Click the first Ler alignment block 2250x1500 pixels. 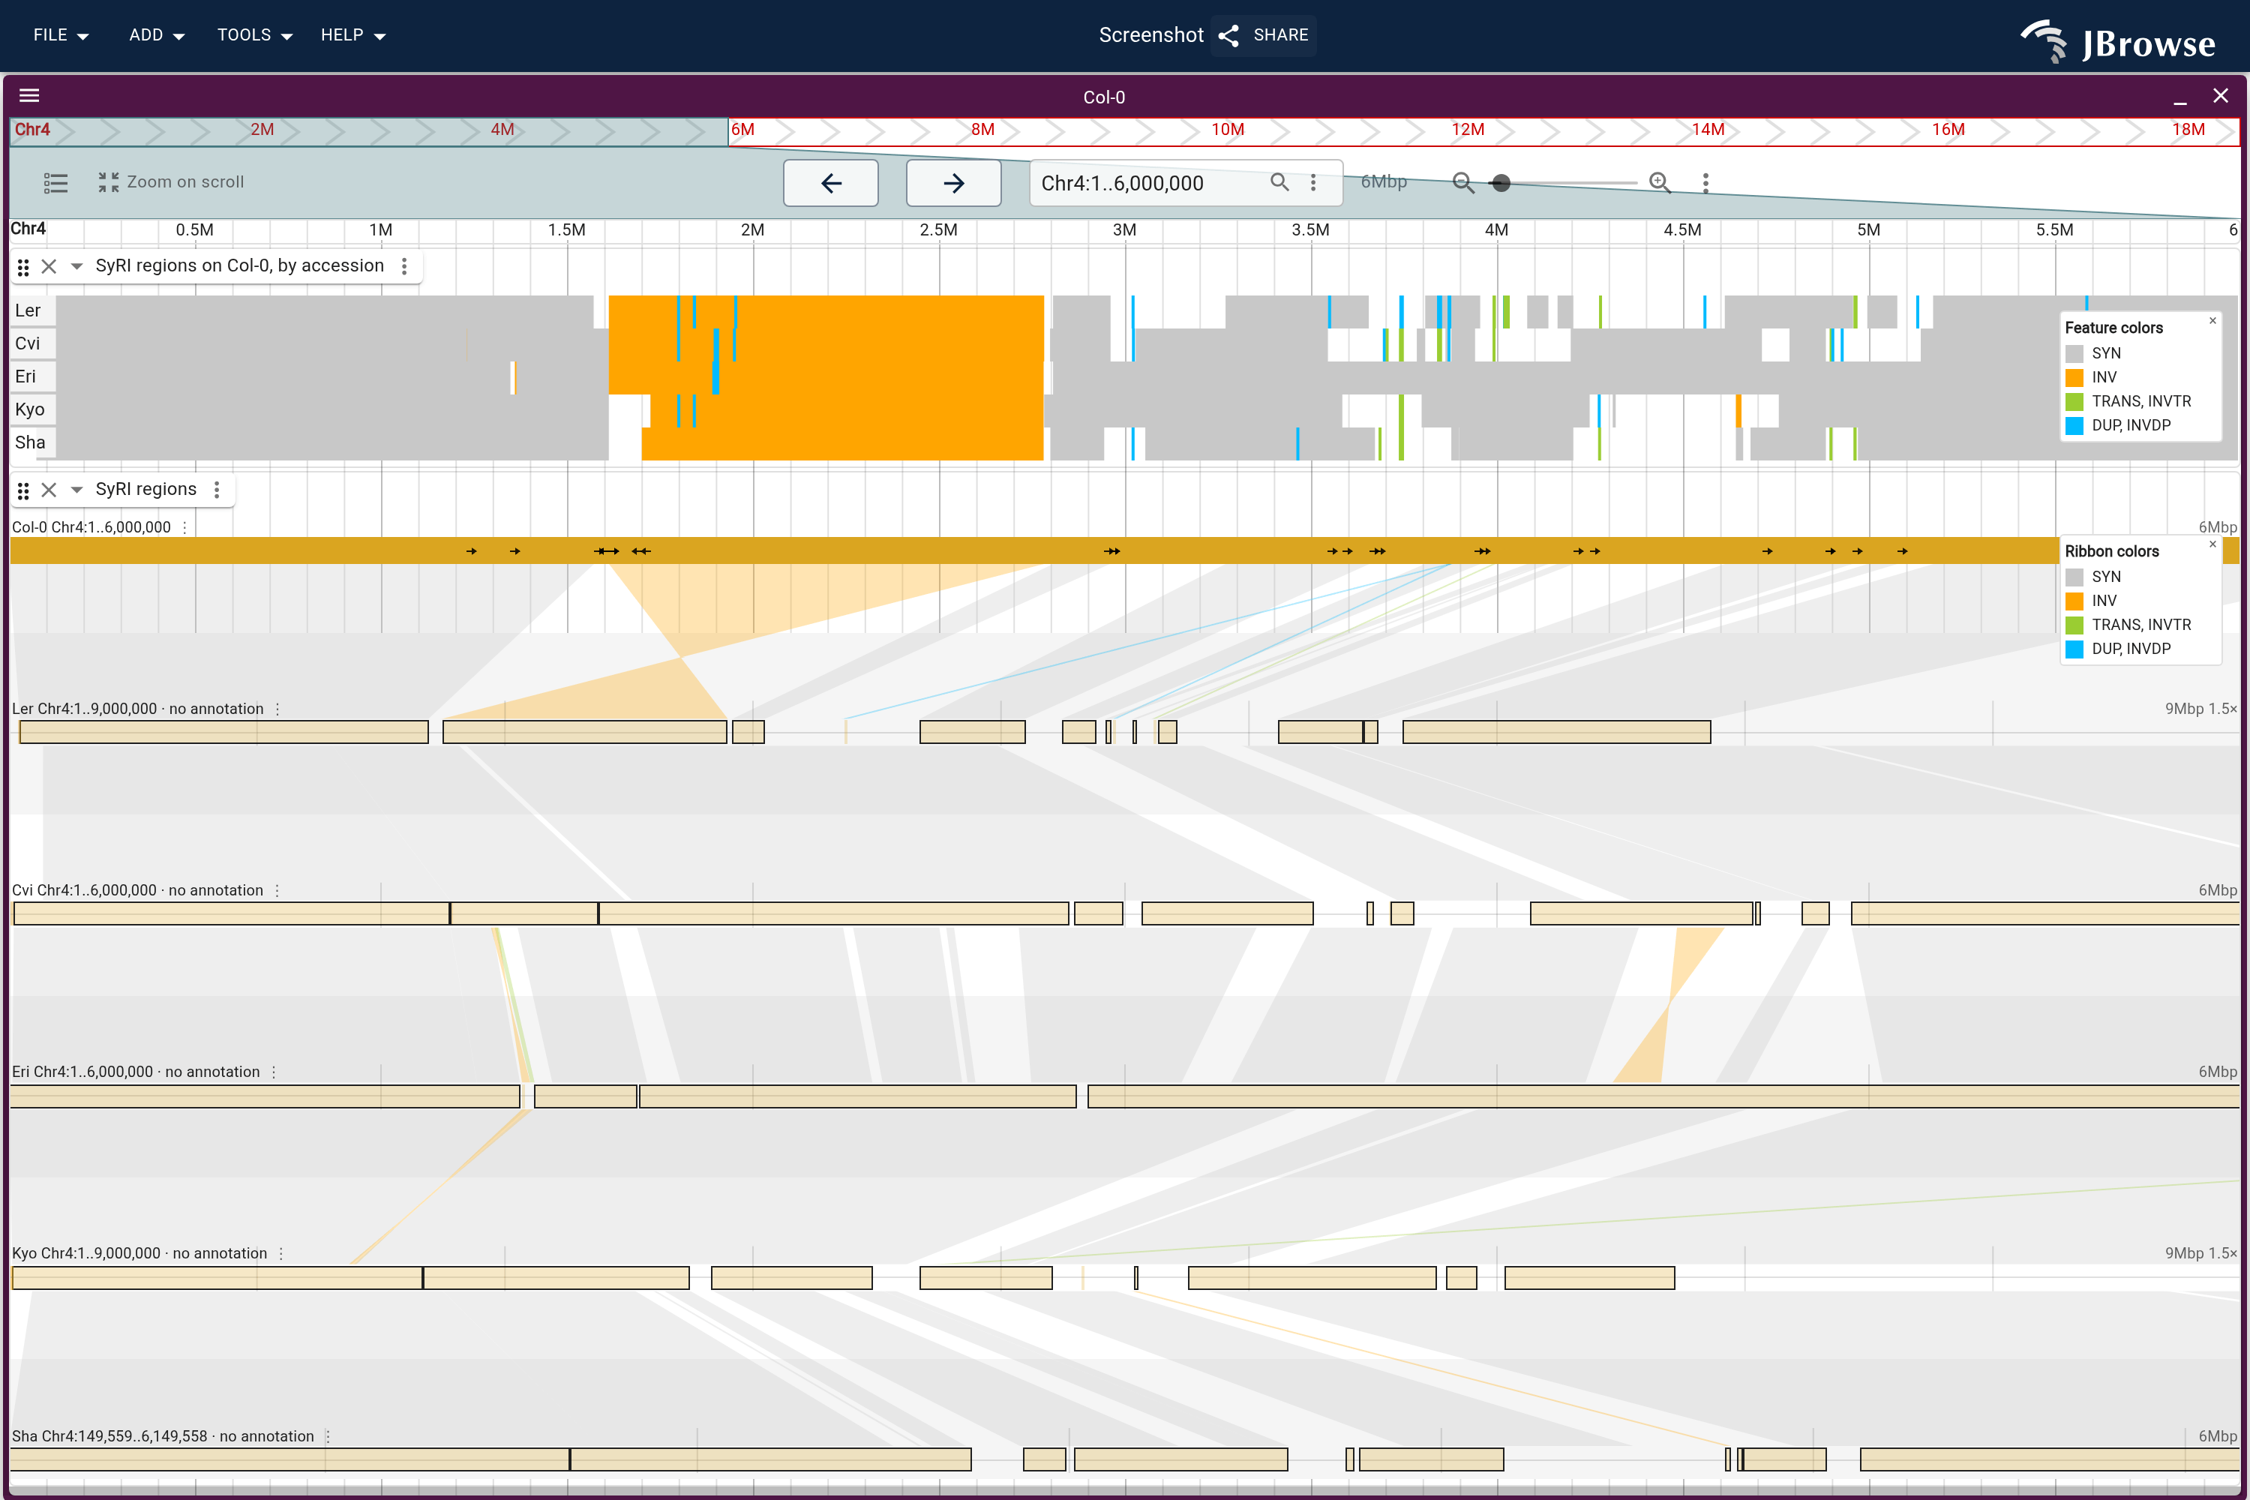click(x=223, y=733)
